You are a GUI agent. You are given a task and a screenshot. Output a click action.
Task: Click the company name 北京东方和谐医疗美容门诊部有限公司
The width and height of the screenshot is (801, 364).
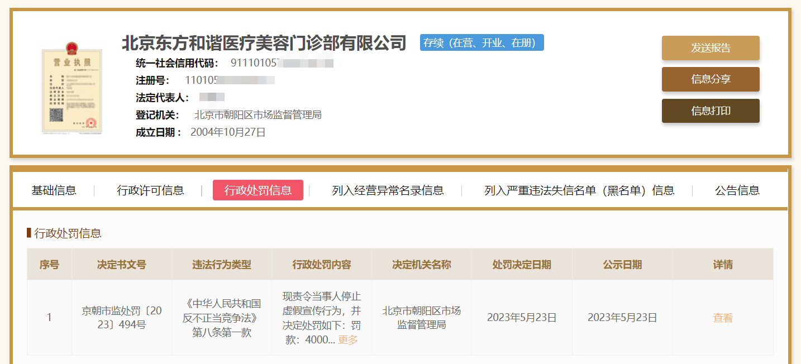tap(264, 42)
